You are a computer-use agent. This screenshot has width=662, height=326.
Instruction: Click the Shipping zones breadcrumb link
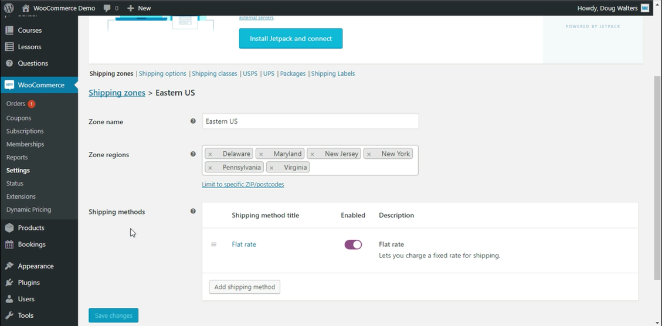[117, 93]
